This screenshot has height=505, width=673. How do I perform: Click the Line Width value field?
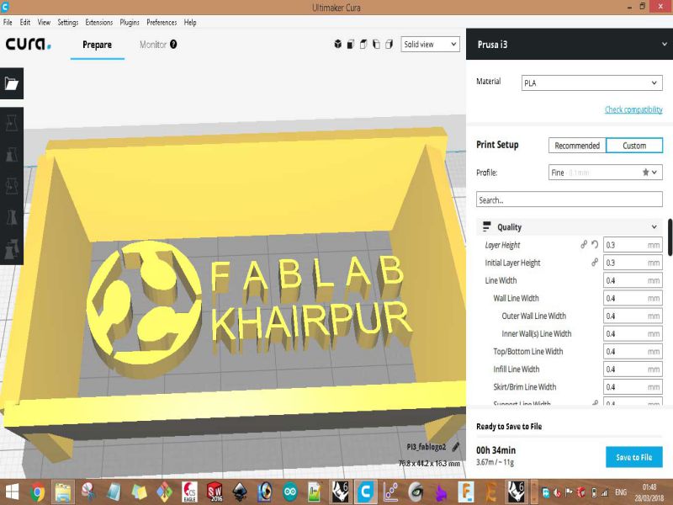click(x=633, y=280)
